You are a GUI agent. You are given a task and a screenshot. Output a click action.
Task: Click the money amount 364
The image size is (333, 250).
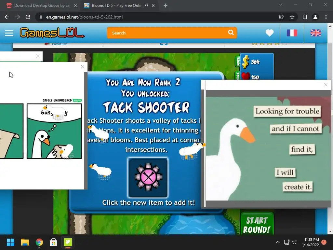(255, 62)
